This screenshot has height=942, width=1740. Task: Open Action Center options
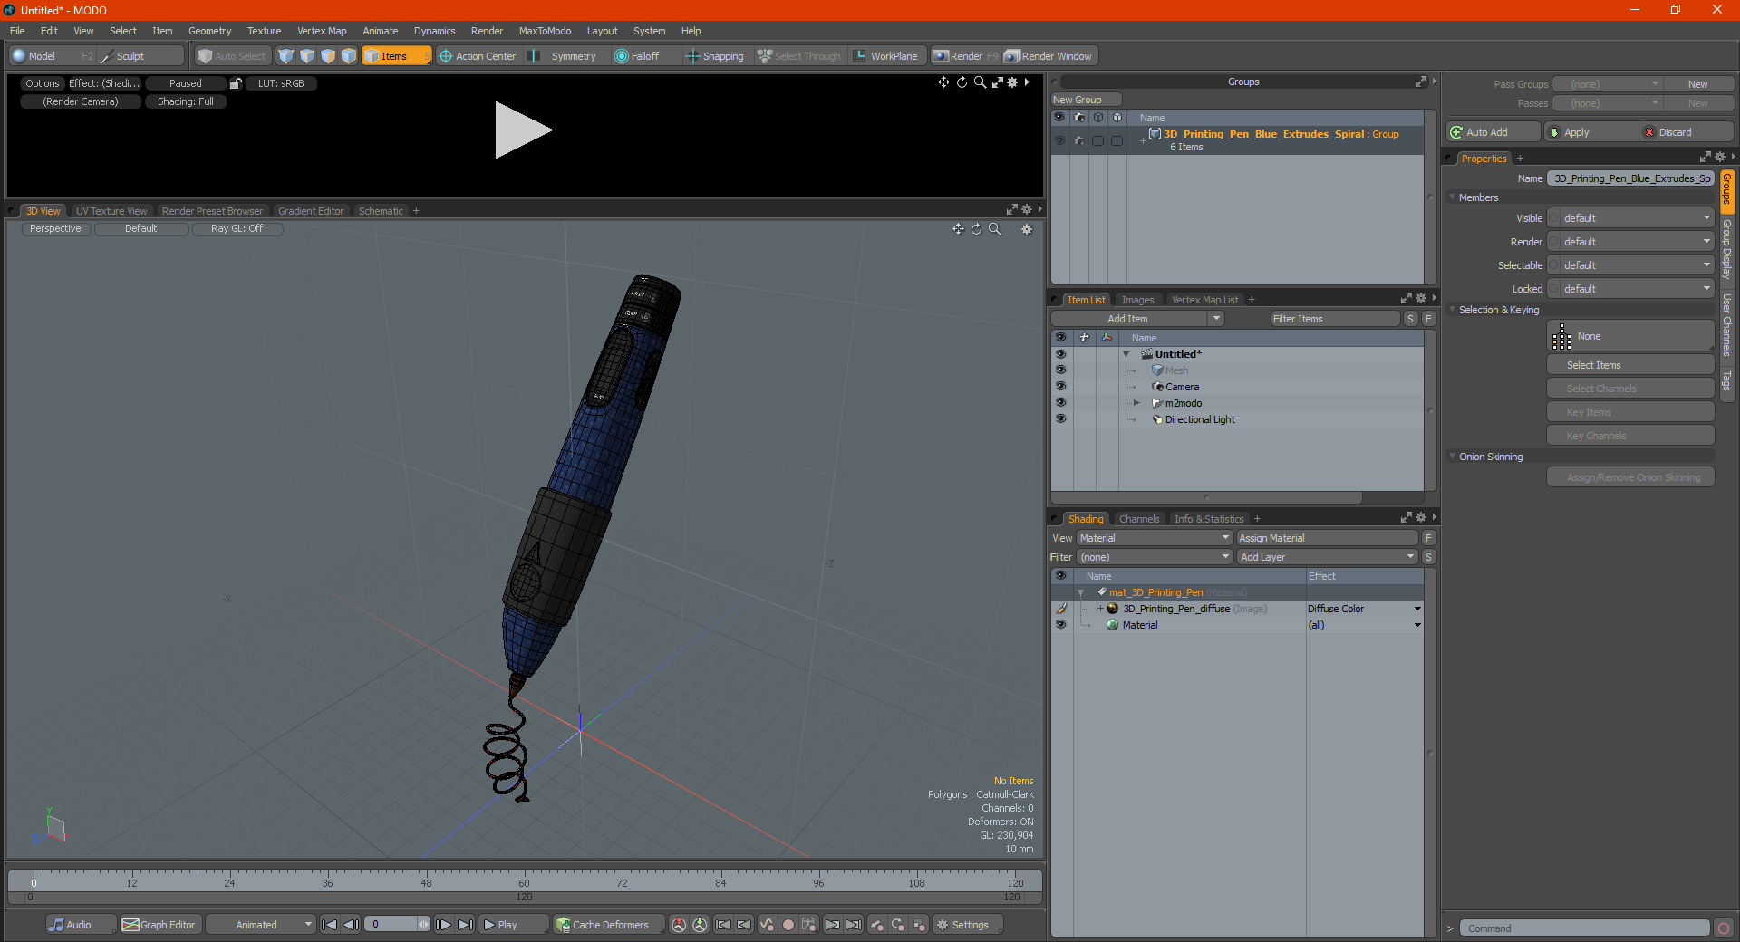coord(478,56)
